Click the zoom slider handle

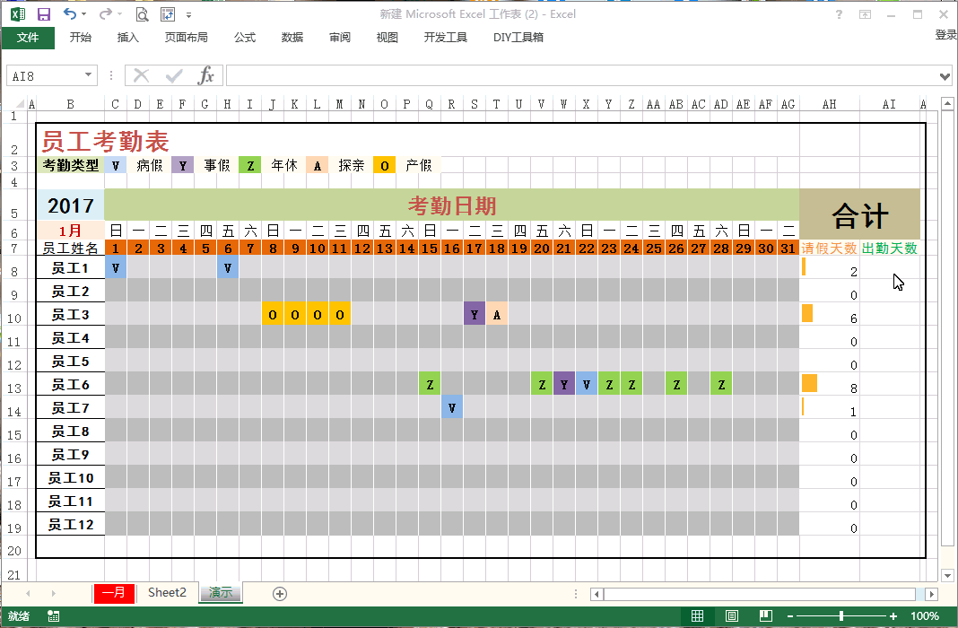tap(840, 616)
